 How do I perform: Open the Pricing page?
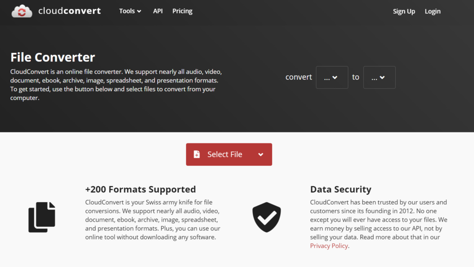click(x=182, y=11)
